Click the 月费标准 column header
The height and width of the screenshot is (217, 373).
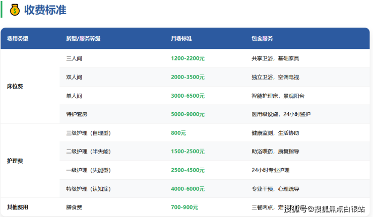(x=181, y=39)
